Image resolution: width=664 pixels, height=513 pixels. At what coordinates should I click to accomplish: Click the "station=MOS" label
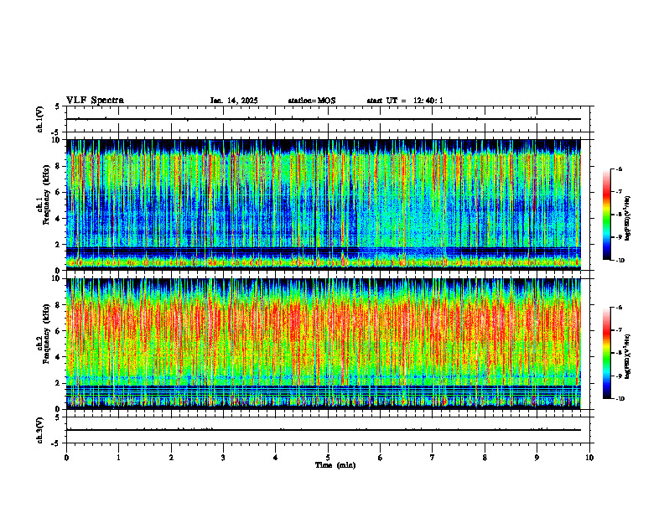(x=312, y=101)
